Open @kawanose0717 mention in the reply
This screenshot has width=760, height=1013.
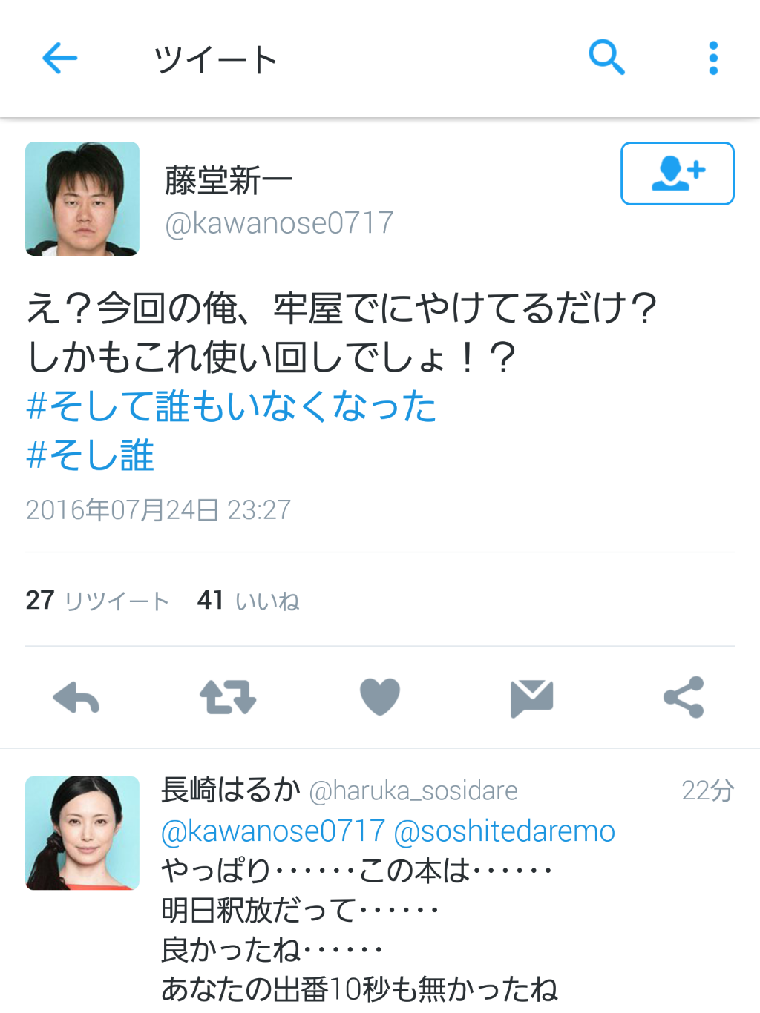(273, 831)
